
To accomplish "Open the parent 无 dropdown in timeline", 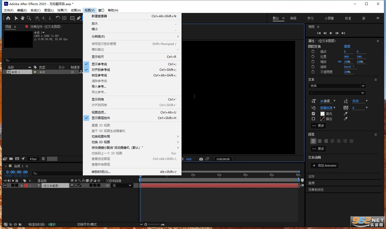I will tap(122, 186).
